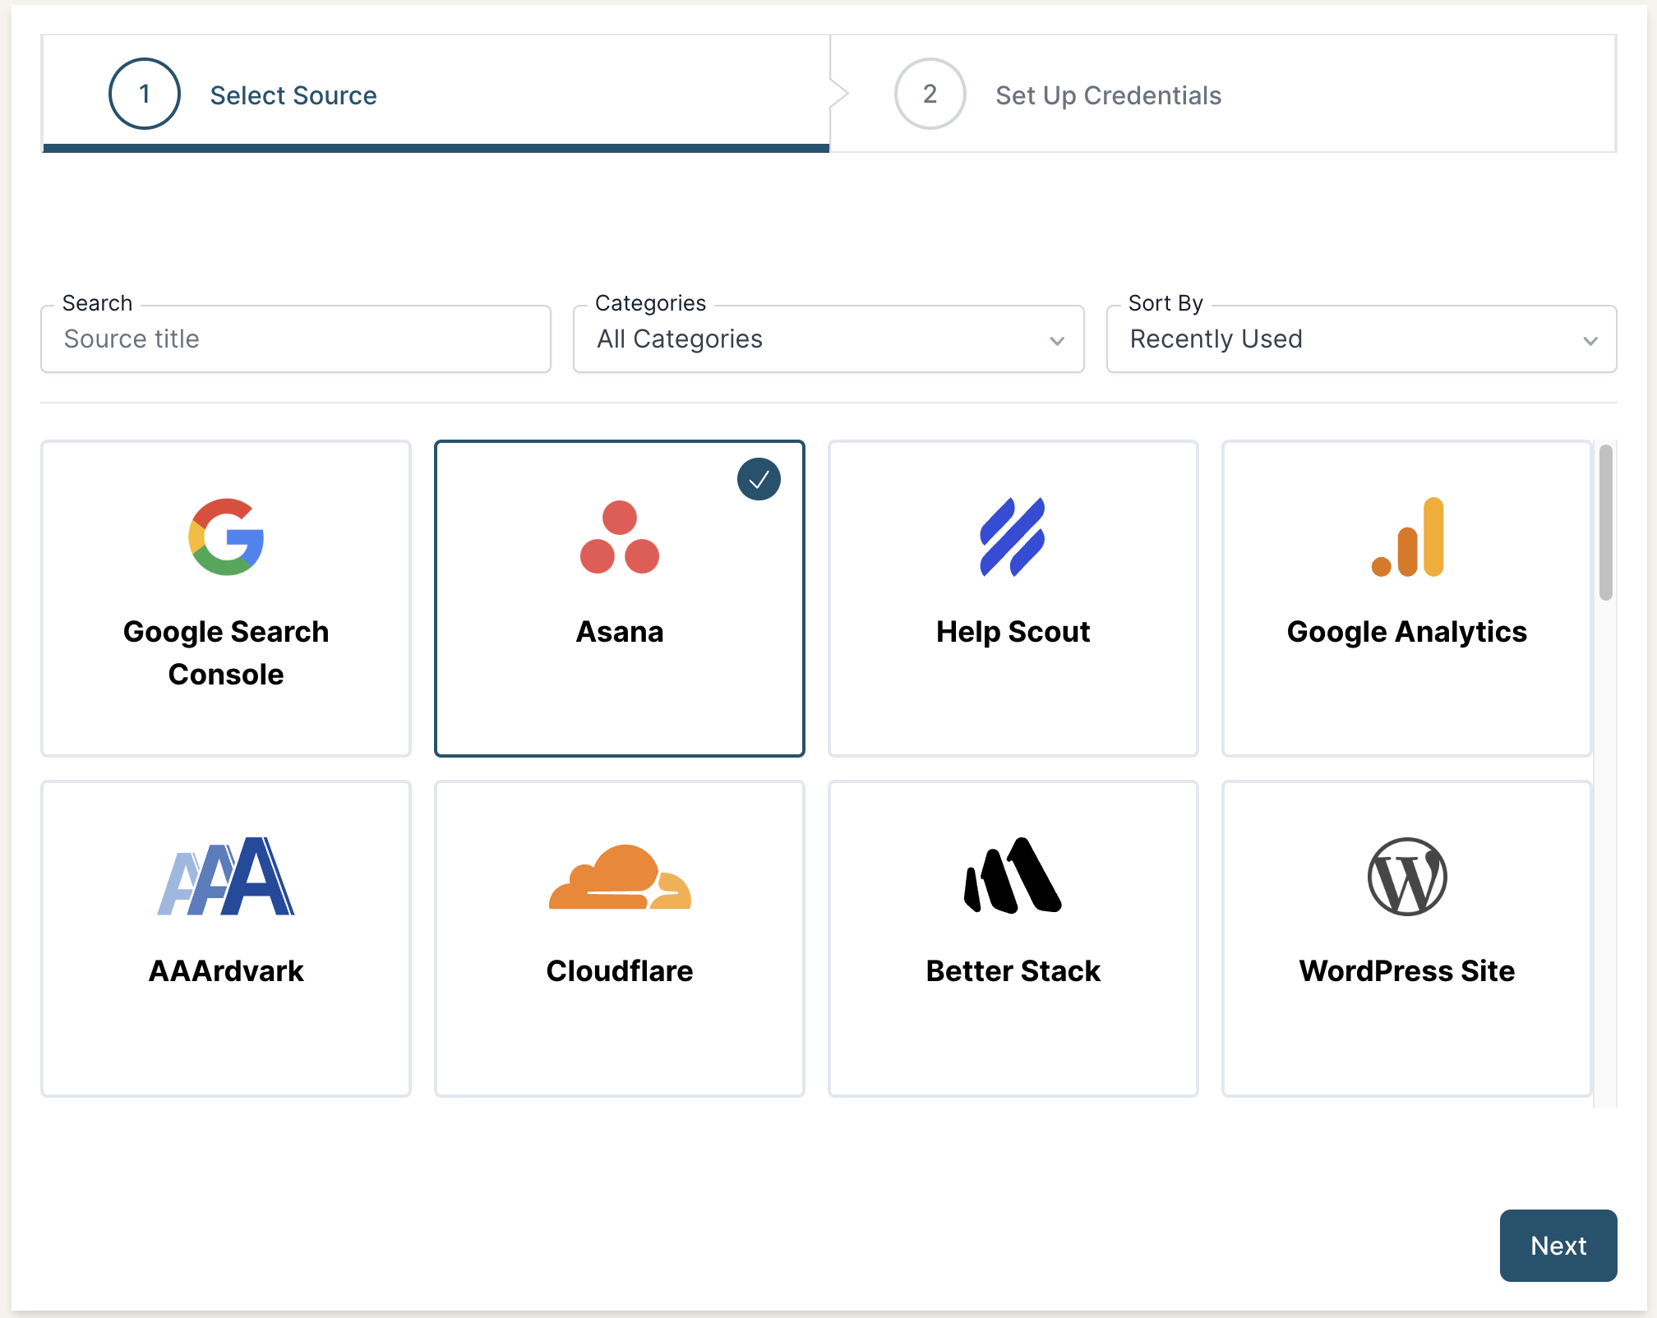
Task: Click the Source title search field
Action: (295, 339)
